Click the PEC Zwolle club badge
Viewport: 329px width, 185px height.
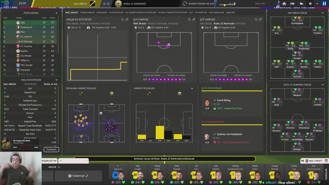click(18, 65)
